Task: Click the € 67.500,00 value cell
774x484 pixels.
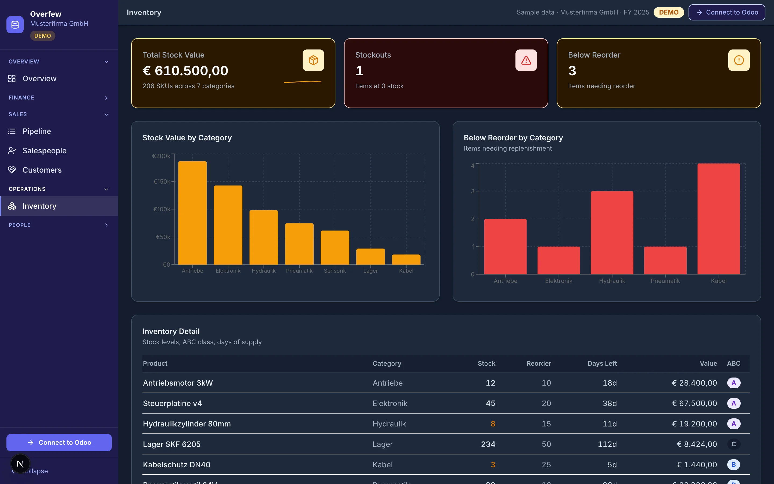Action: click(x=694, y=403)
